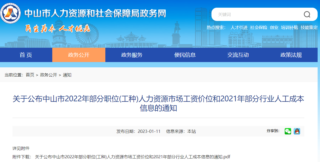The height and width of the screenshot is (162, 320).
Task: Switch to the 政务服务 tab
Action: click(x=132, y=55)
